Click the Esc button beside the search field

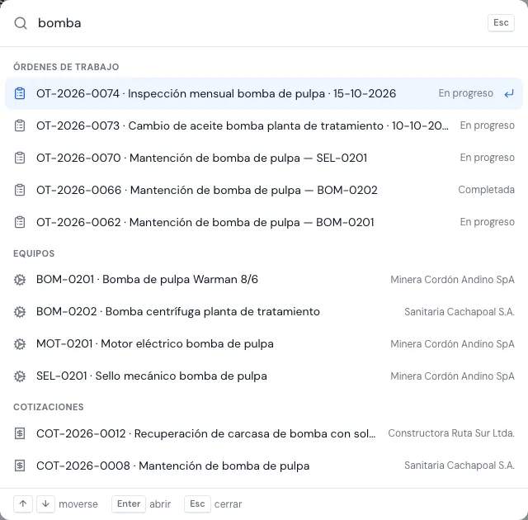501,23
